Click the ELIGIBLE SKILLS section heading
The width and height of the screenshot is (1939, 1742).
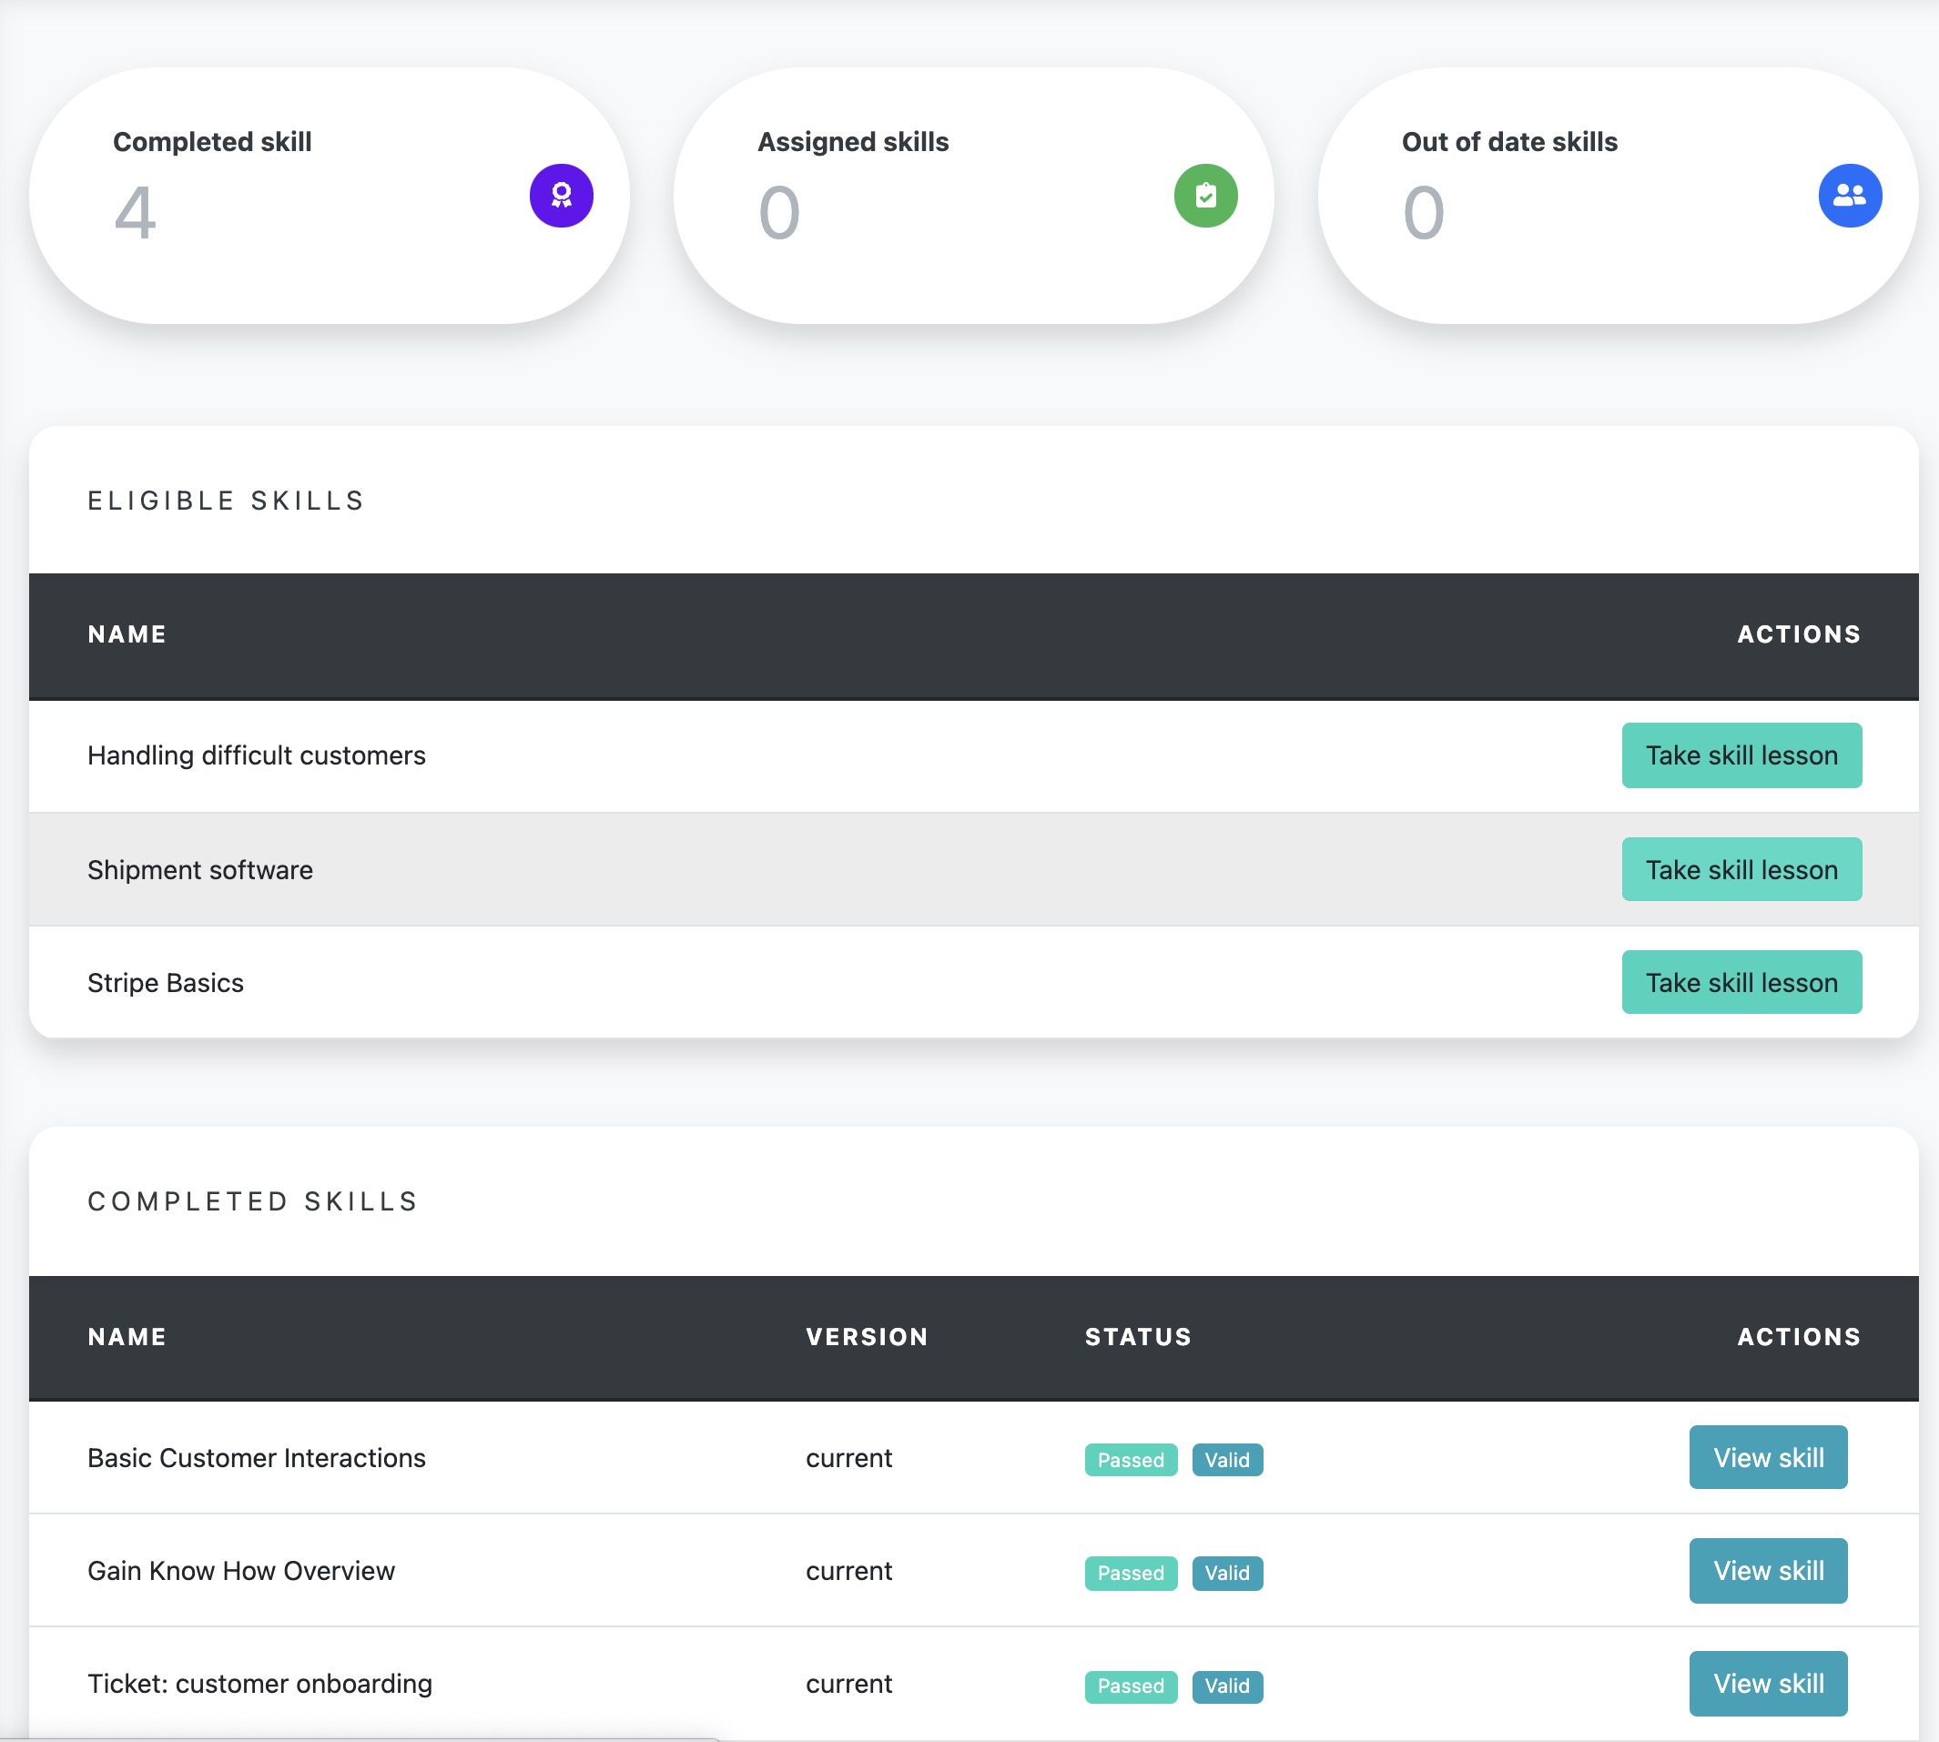(x=226, y=501)
